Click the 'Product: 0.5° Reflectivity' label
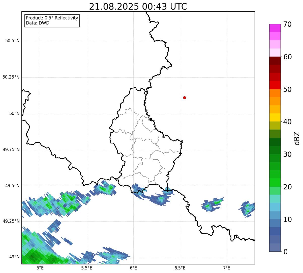This screenshot has height=273, width=303. point(52,18)
